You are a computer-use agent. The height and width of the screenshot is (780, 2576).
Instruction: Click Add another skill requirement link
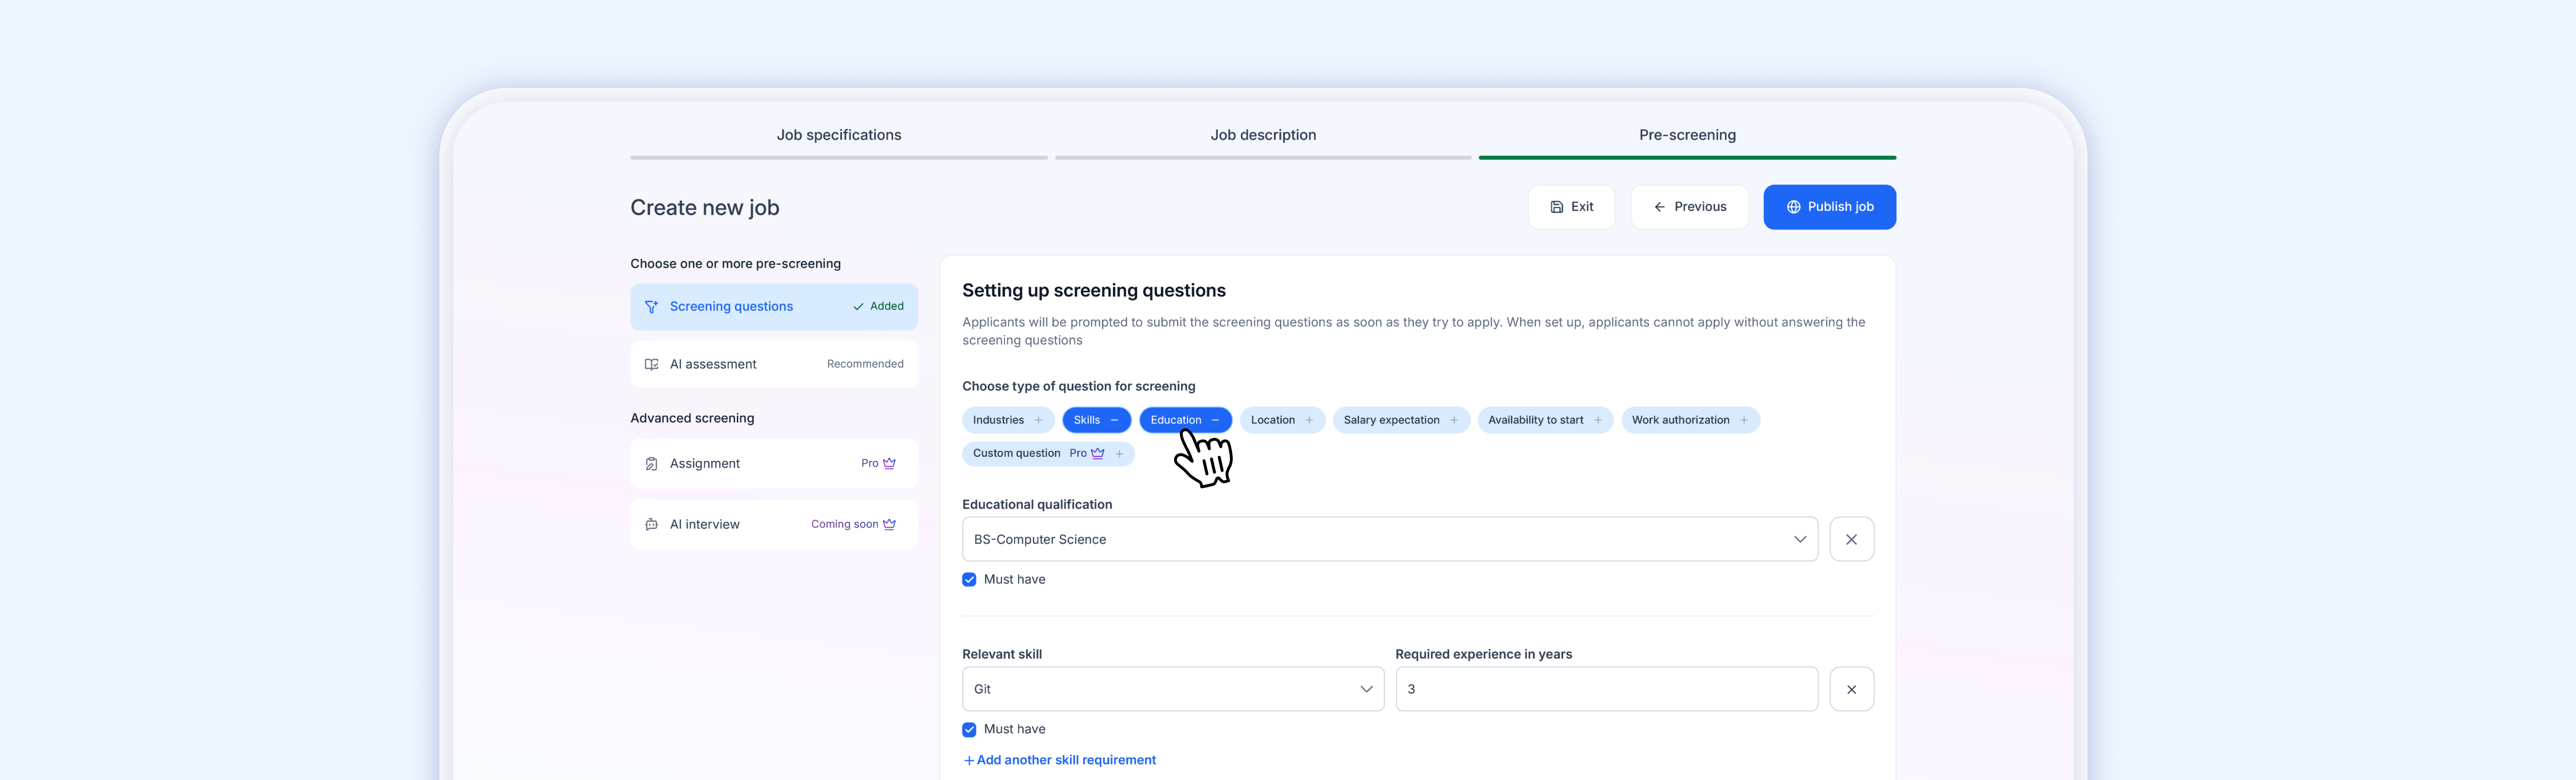(1060, 760)
